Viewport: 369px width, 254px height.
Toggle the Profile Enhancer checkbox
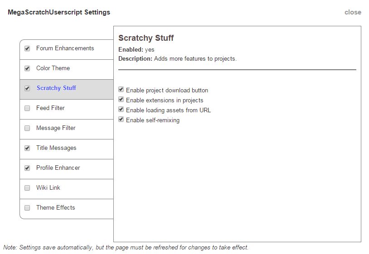(x=27, y=168)
